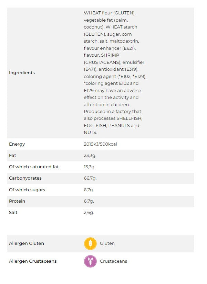Click the Of which sugars label
The height and width of the screenshot is (284, 207).
pos(27,190)
